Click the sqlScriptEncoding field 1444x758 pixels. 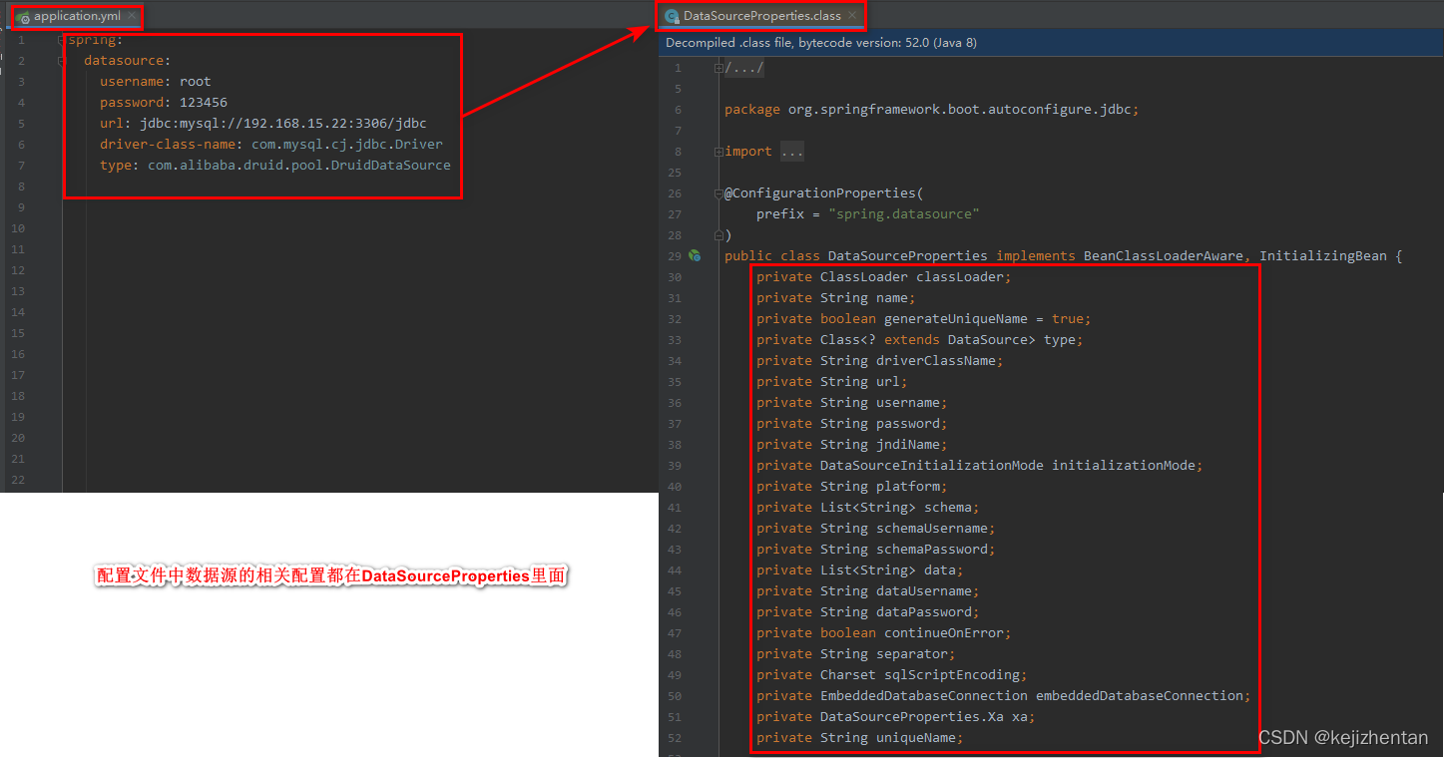coord(891,675)
